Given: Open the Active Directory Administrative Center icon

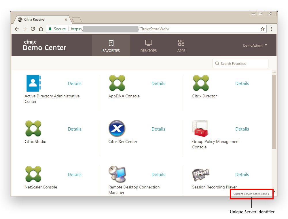Looking at the screenshot, I should [33, 83].
